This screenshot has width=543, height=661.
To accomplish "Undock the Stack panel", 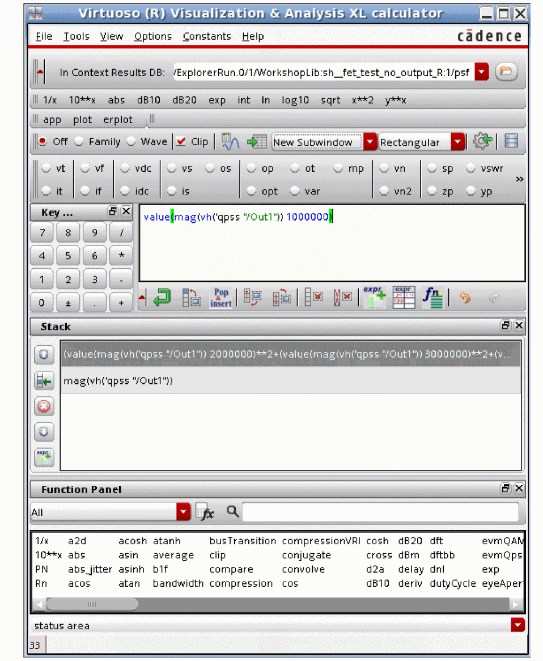I will click(x=506, y=325).
